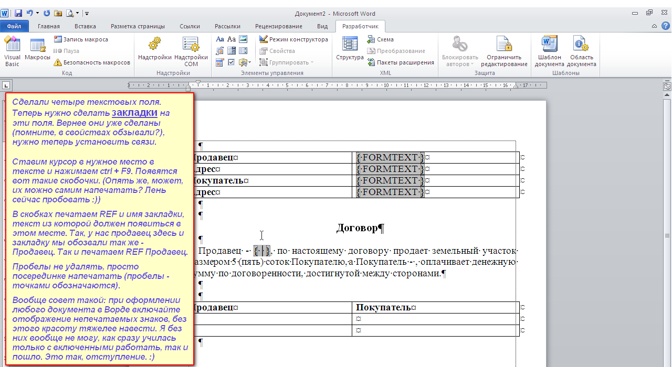Switch to the Рецензирование tab
Image resolution: width=672 pixels, height=367 pixels.
coord(279,26)
